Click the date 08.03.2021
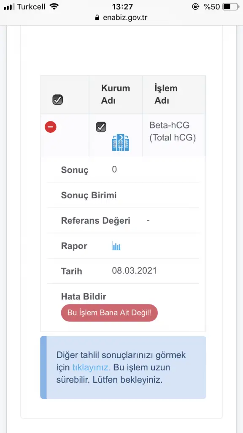Image resolution: width=243 pixels, height=433 pixels. (134, 271)
